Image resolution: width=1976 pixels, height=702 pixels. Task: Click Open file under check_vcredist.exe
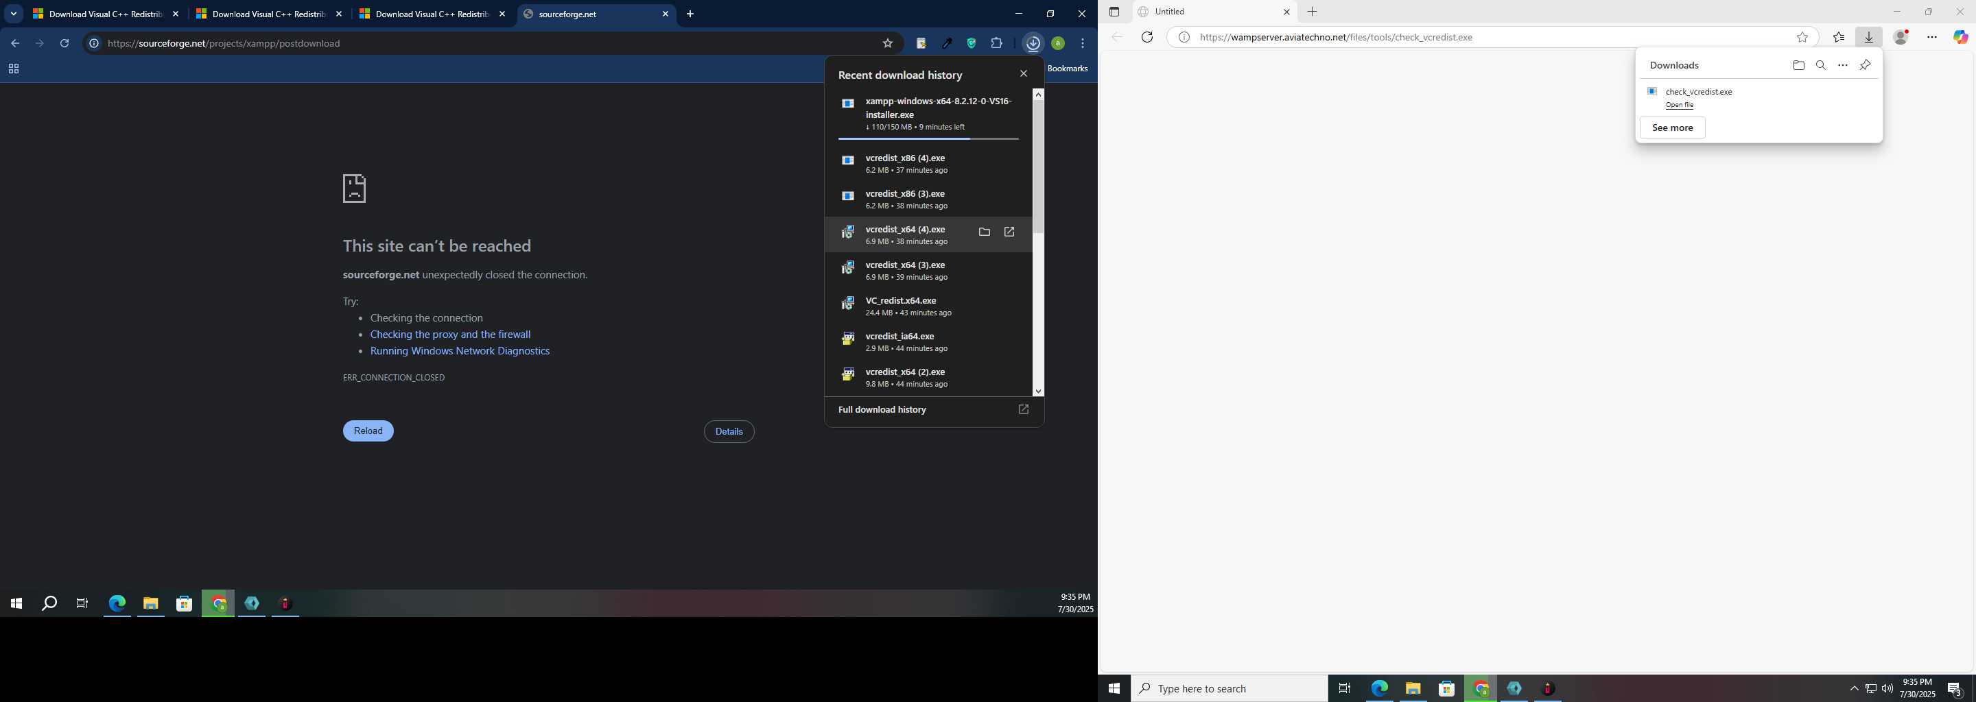pos(1679,105)
